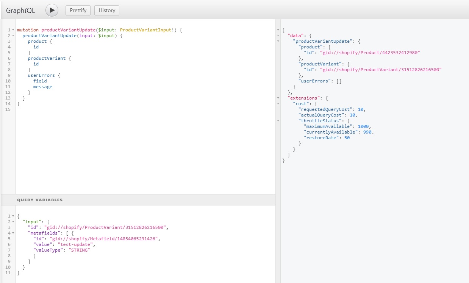Fold the "metafields" array in query variables
This screenshot has height=283, width=469.
13,233
